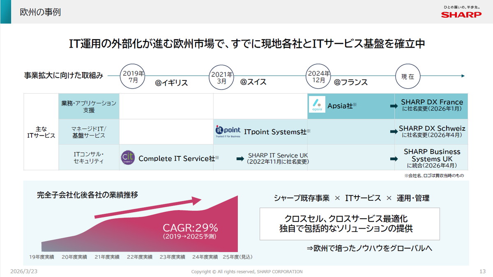Click the @スイス label
Screen dimensions: 493x277
(x=253, y=82)
